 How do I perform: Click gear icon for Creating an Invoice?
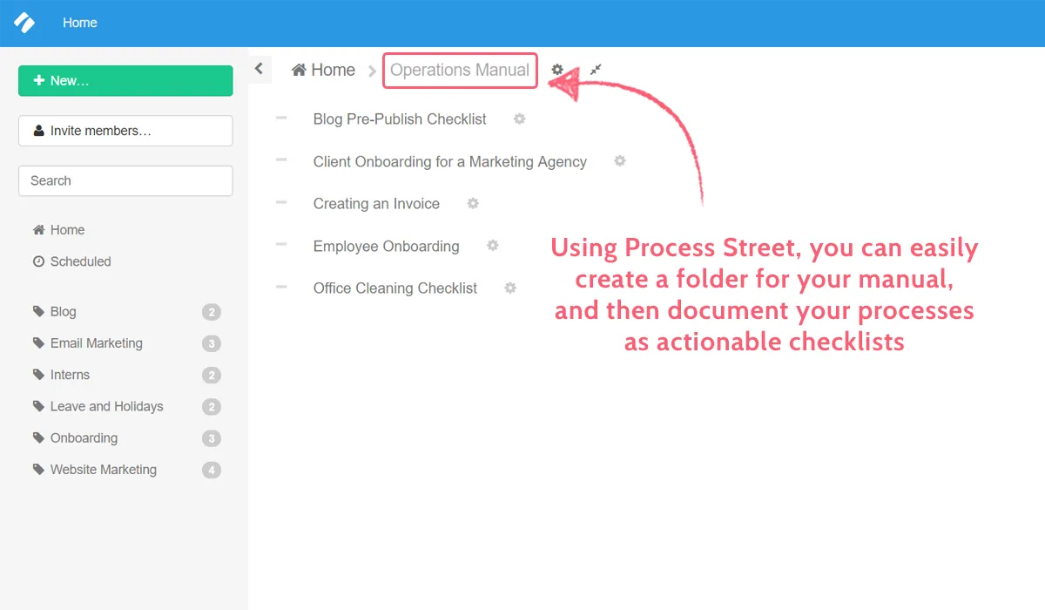[473, 203]
